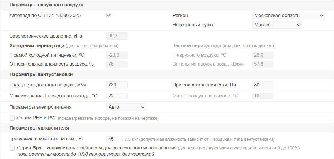Click the При сопротивлении сети field
The height and width of the screenshot is (159, 334).
262,85
